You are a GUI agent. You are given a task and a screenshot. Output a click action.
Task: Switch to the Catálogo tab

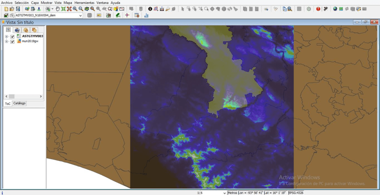pyautogui.click(x=19, y=103)
